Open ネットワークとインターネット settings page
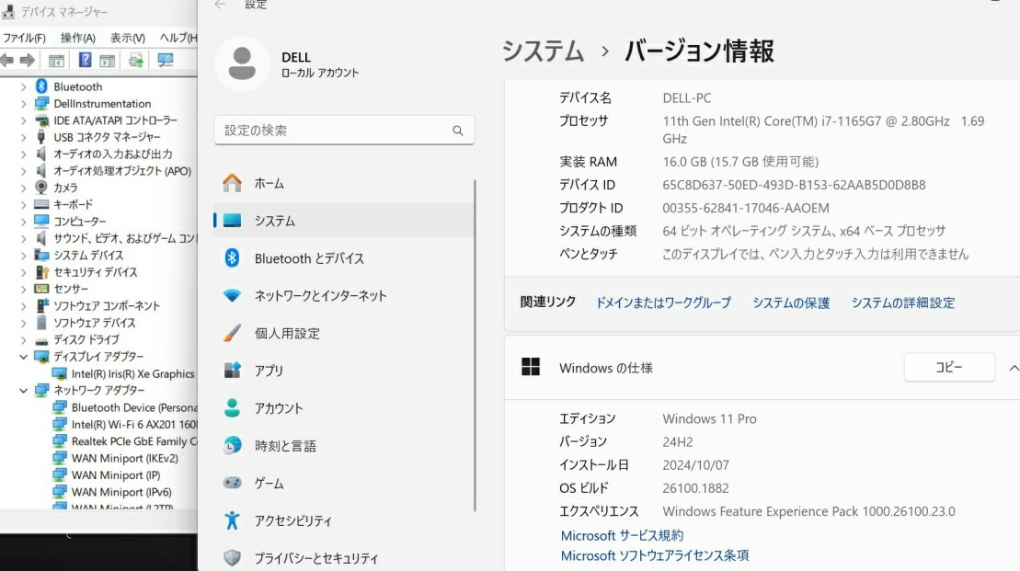This screenshot has height=571, width=1020. [320, 296]
